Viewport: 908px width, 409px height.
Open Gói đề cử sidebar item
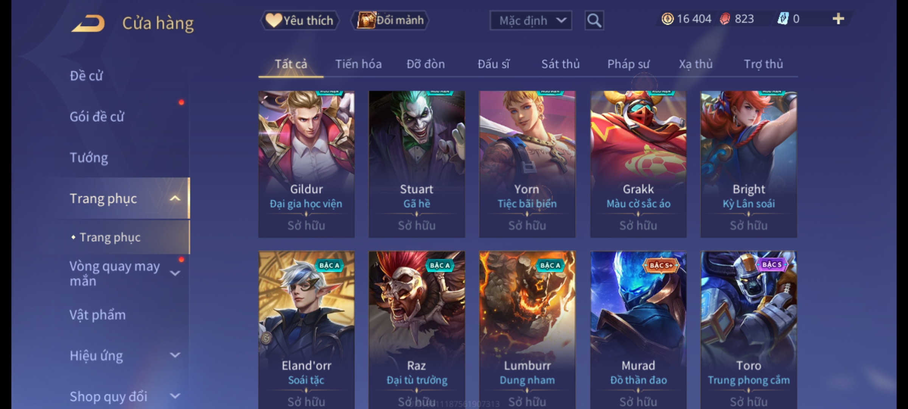click(x=97, y=117)
